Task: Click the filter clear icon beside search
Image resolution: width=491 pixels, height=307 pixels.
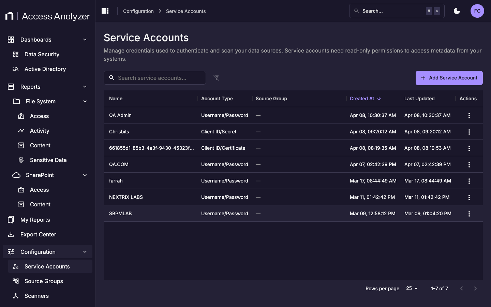Action: [x=217, y=78]
